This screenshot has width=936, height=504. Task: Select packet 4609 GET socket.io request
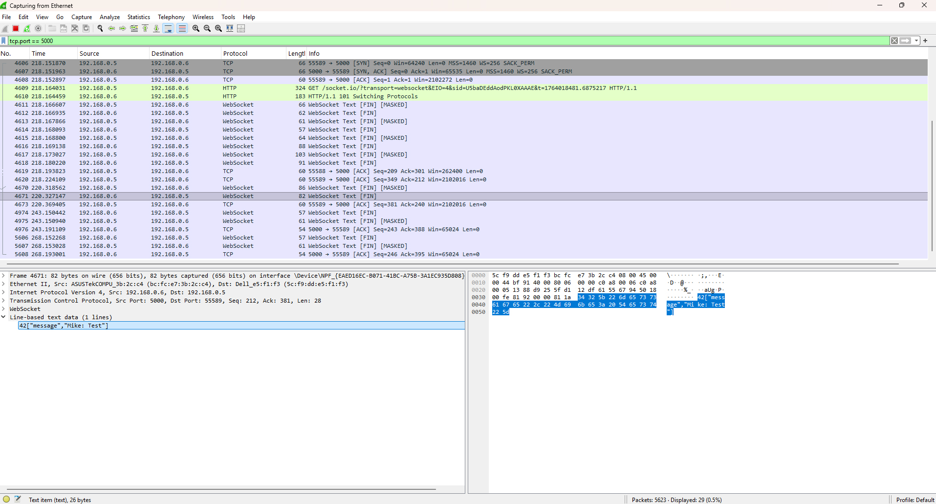point(342,88)
